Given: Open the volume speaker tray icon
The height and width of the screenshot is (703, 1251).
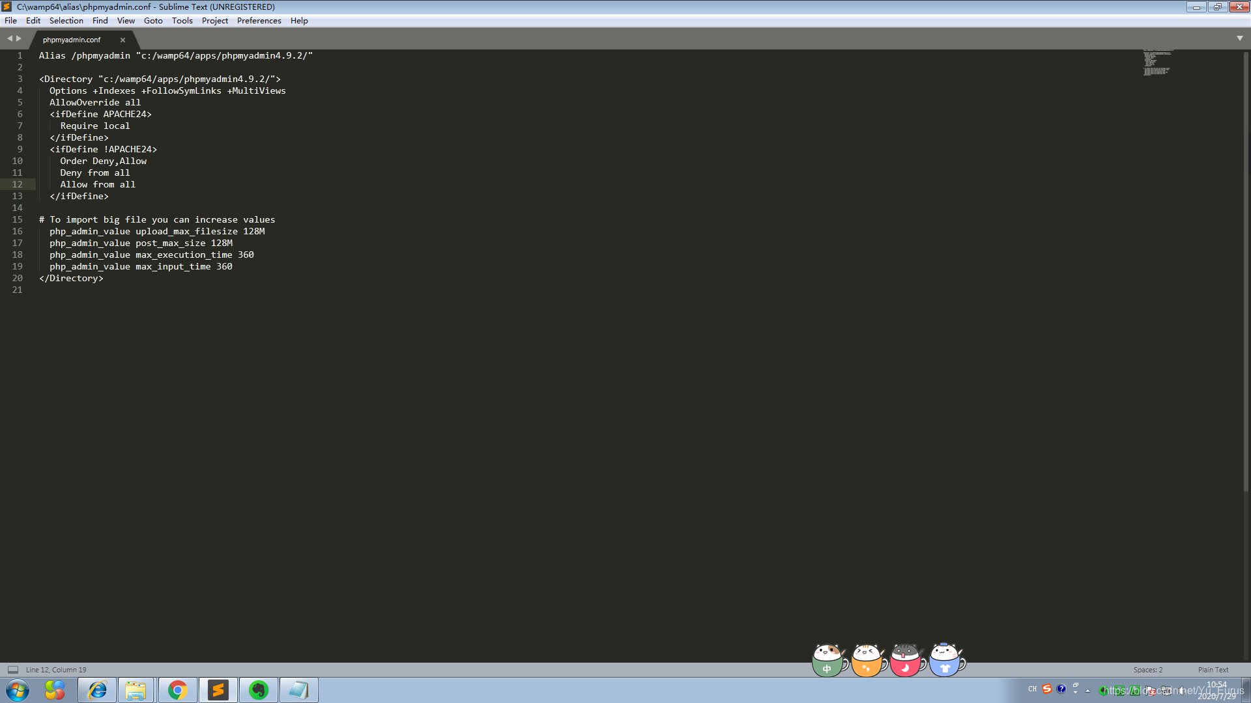Looking at the screenshot, I should coord(1181,691).
